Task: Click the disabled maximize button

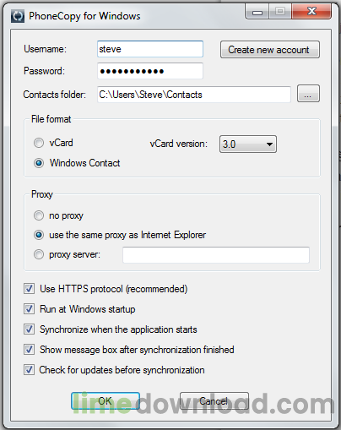Action: [280, 12]
